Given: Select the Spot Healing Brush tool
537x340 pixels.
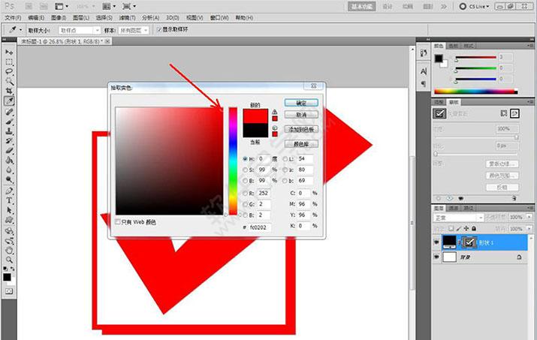Looking at the screenshot, I should [9, 112].
